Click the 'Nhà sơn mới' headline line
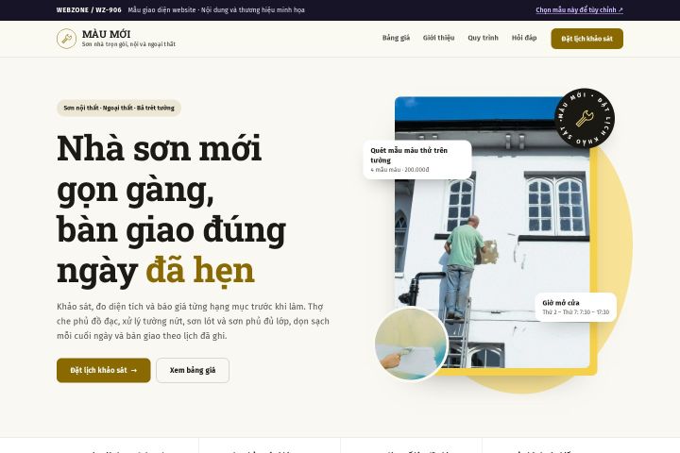 160,148
